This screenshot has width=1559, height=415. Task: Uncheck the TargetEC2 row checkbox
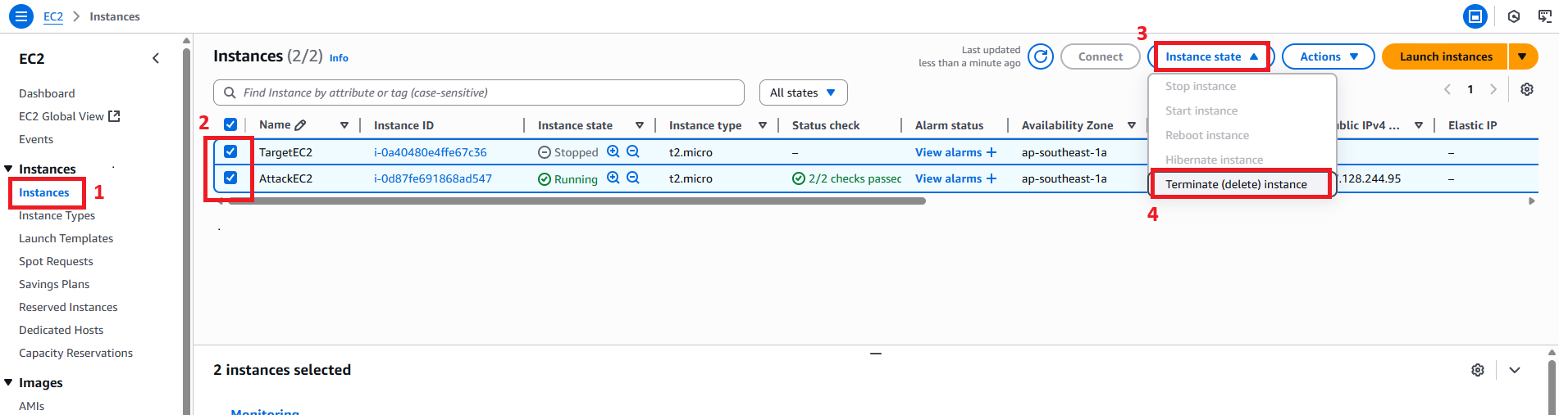230,151
